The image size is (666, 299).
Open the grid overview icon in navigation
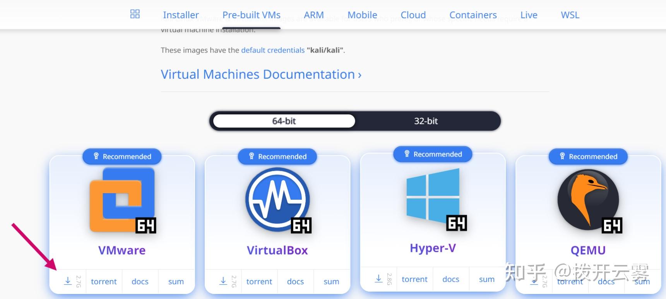point(135,14)
